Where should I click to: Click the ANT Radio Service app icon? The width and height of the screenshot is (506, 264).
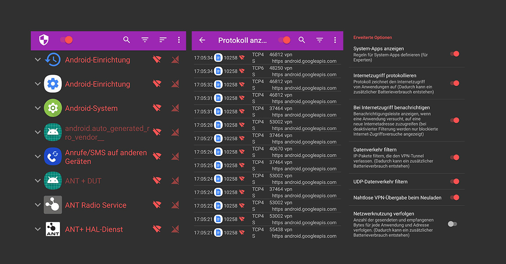(53, 205)
